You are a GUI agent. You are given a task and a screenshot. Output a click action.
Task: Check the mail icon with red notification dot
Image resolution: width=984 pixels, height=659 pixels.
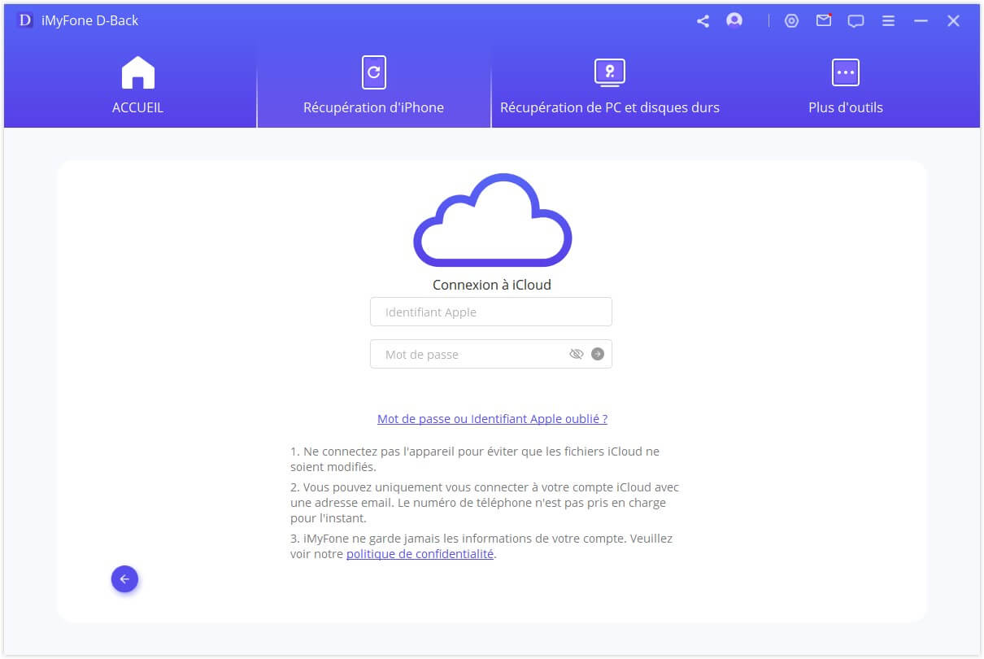click(824, 20)
